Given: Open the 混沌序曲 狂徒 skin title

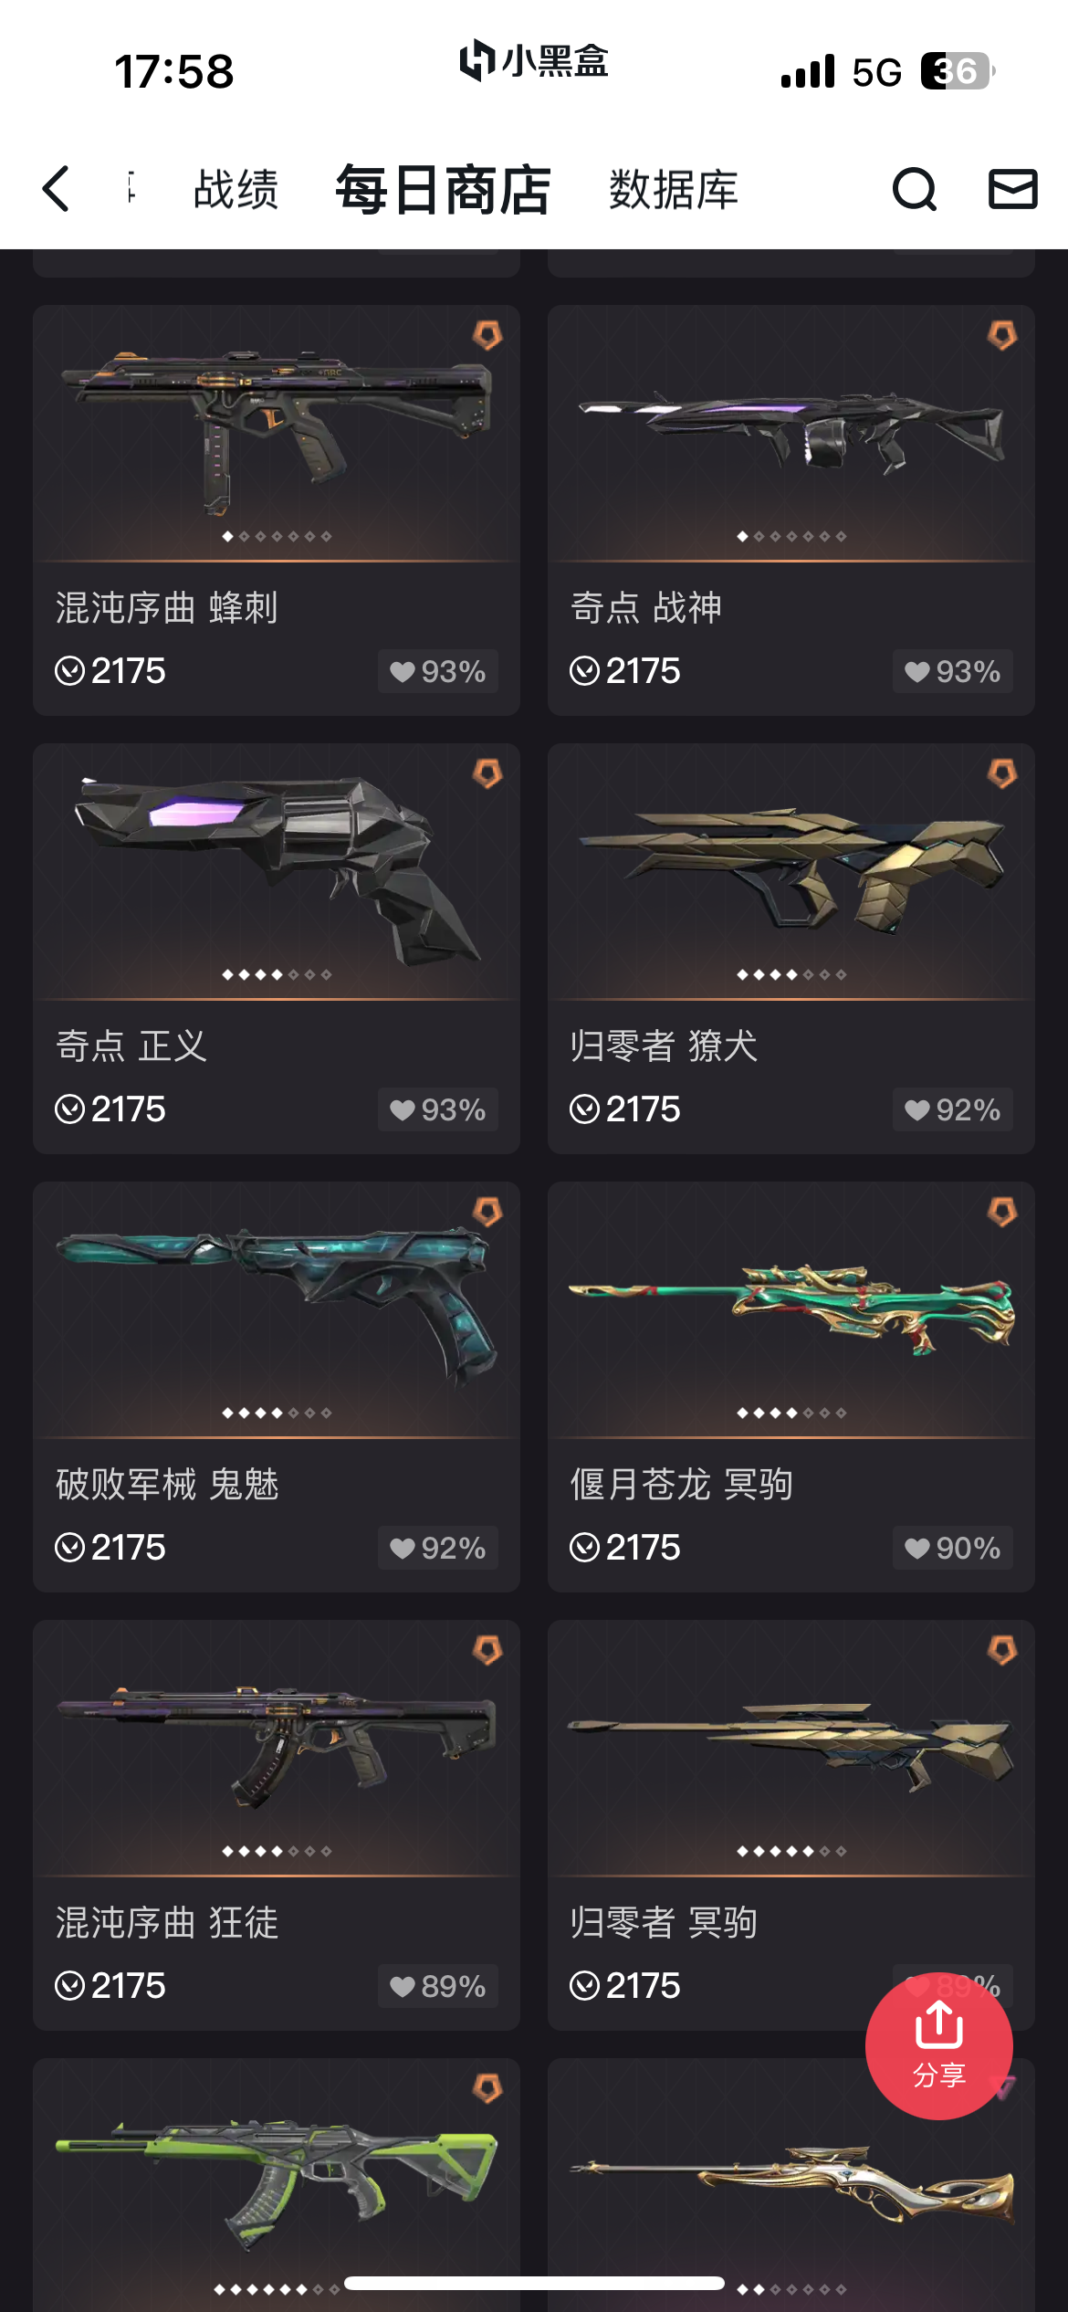Looking at the screenshot, I should [x=167, y=1922].
